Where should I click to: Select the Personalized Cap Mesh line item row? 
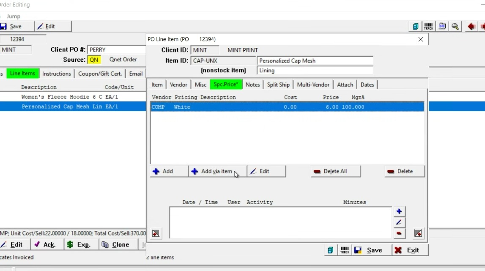coord(73,107)
